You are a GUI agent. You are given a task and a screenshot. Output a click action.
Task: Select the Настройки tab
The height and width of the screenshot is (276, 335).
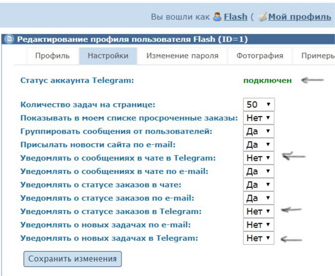108,56
